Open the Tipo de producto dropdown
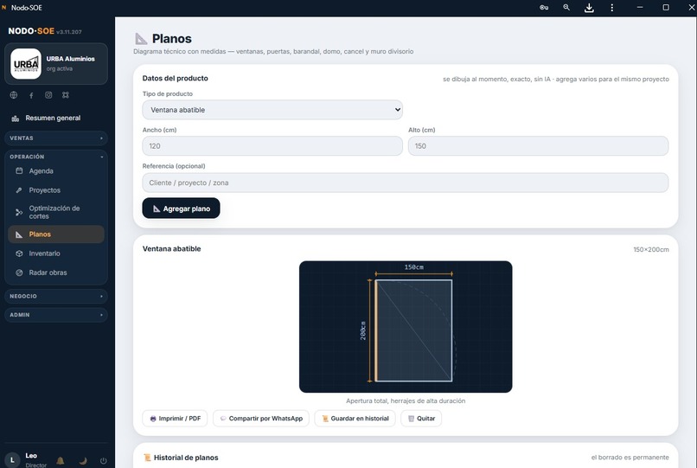 click(x=272, y=110)
